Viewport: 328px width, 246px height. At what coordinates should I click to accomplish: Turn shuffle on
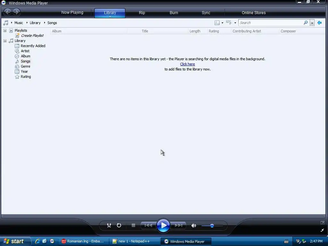(x=109, y=225)
